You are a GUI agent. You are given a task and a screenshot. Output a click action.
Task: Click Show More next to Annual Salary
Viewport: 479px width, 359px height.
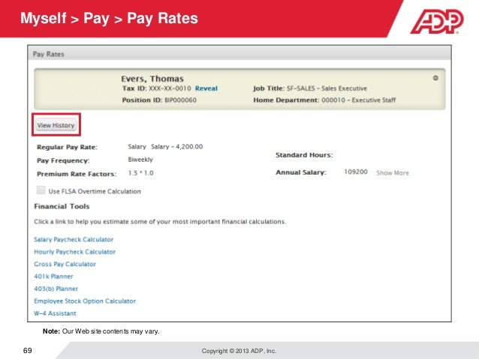[x=393, y=173]
